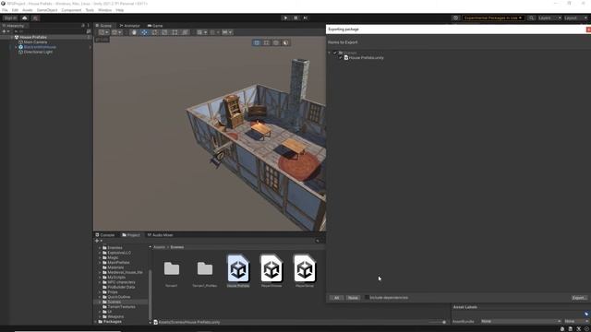Viewport: 591px width, 332px height.
Task: Switch to the Audio Mixer tab
Action: (160, 235)
